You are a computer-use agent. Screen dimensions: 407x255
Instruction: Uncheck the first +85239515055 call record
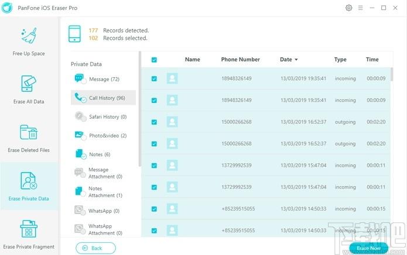pos(154,209)
